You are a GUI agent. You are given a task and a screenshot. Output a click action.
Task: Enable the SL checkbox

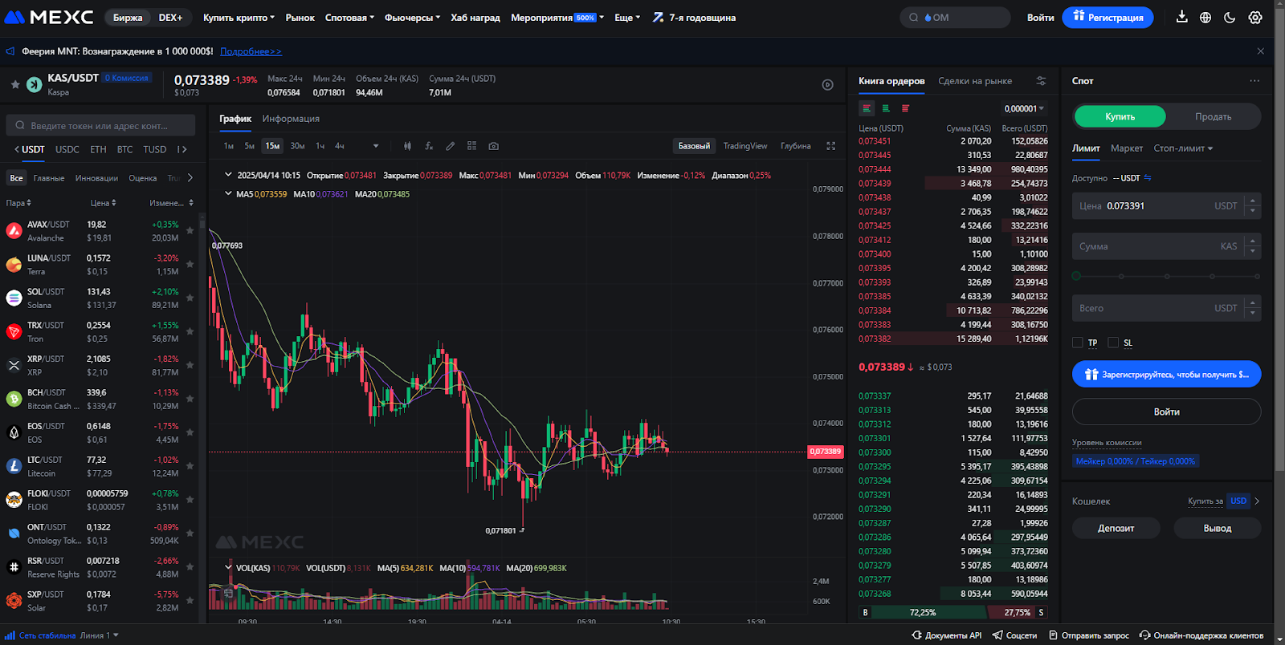[1113, 343]
